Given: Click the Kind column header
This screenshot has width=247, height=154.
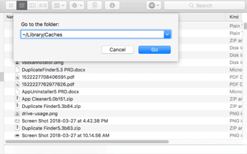Looking at the screenshot, I should coord(234,17).
